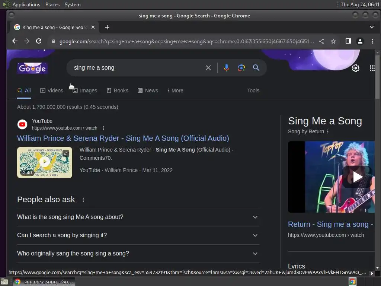Open the Google apps grid
This screenshot has height=286, width=381.
point(372,68)
